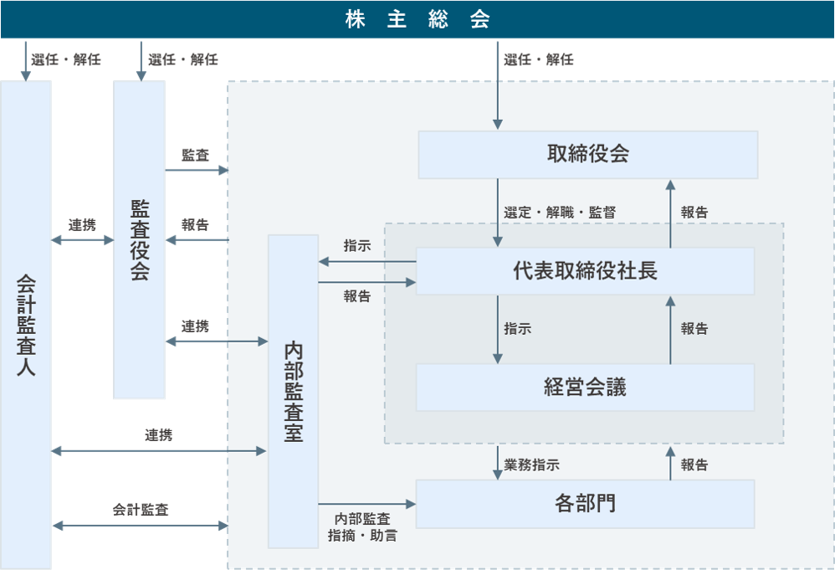Select the 内部監査室 box
Screen dimensions: 835x570
point(292,393)
